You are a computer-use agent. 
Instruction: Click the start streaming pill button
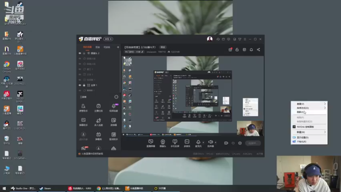coord(253,143)
